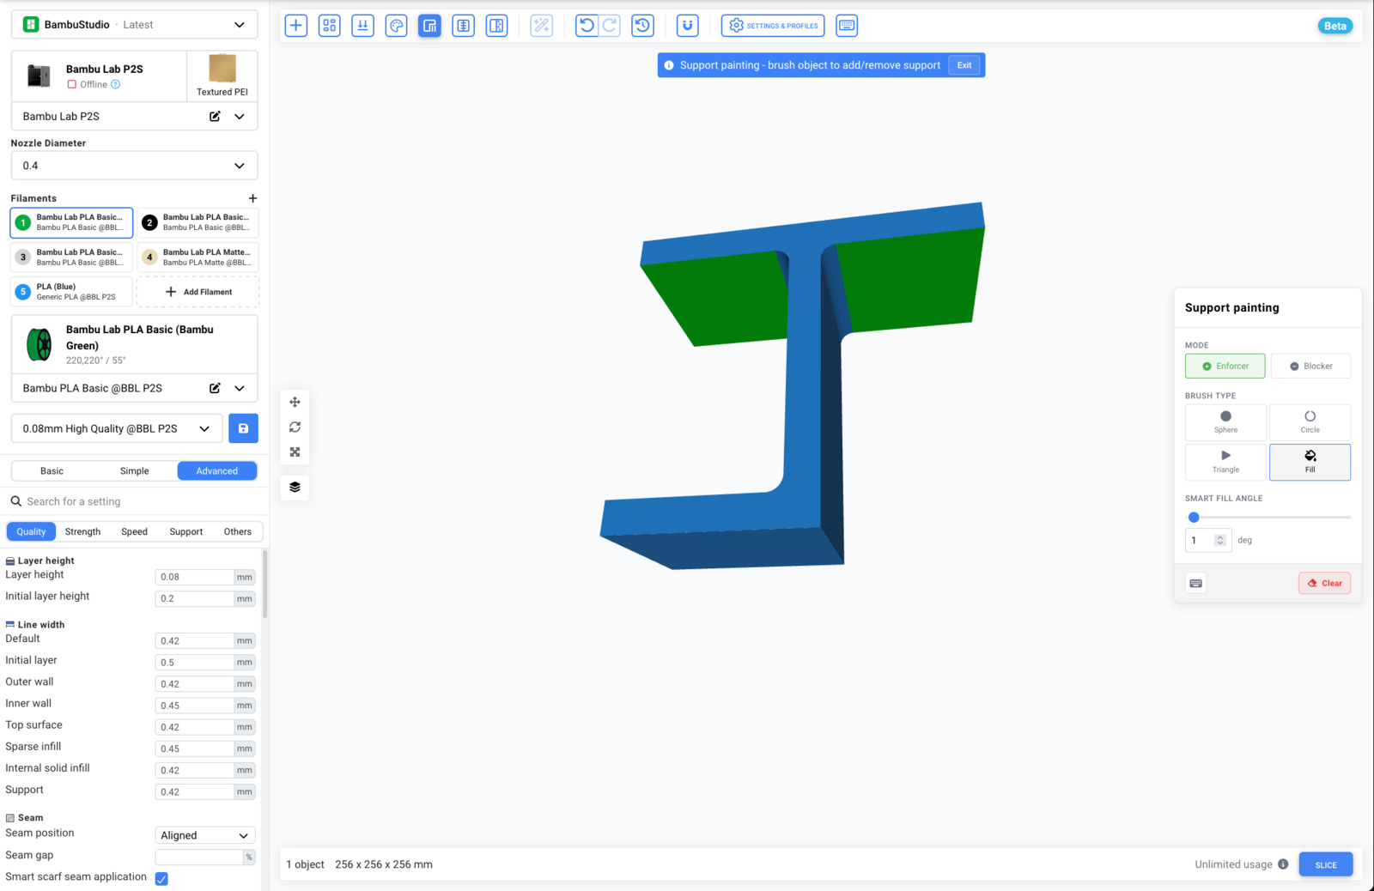Open the BambuStudio Latest version dropdown
1374x891 pixels.
(x=134, y=25)
